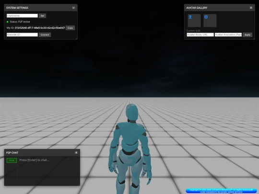This screenshot has height=194, width=259.
Task: Click the Username input field
Action: click(x=22, y=16)
